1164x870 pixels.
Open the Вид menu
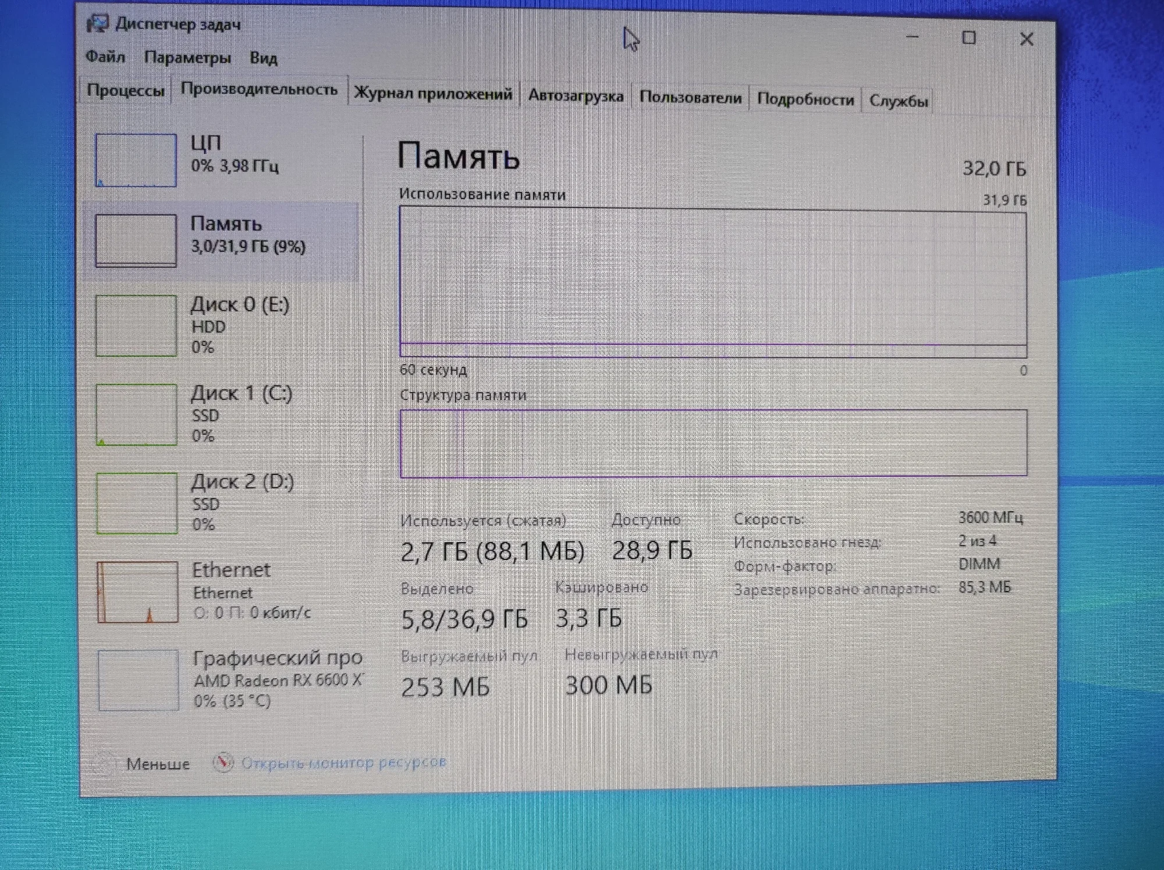(x=263, y=58)
